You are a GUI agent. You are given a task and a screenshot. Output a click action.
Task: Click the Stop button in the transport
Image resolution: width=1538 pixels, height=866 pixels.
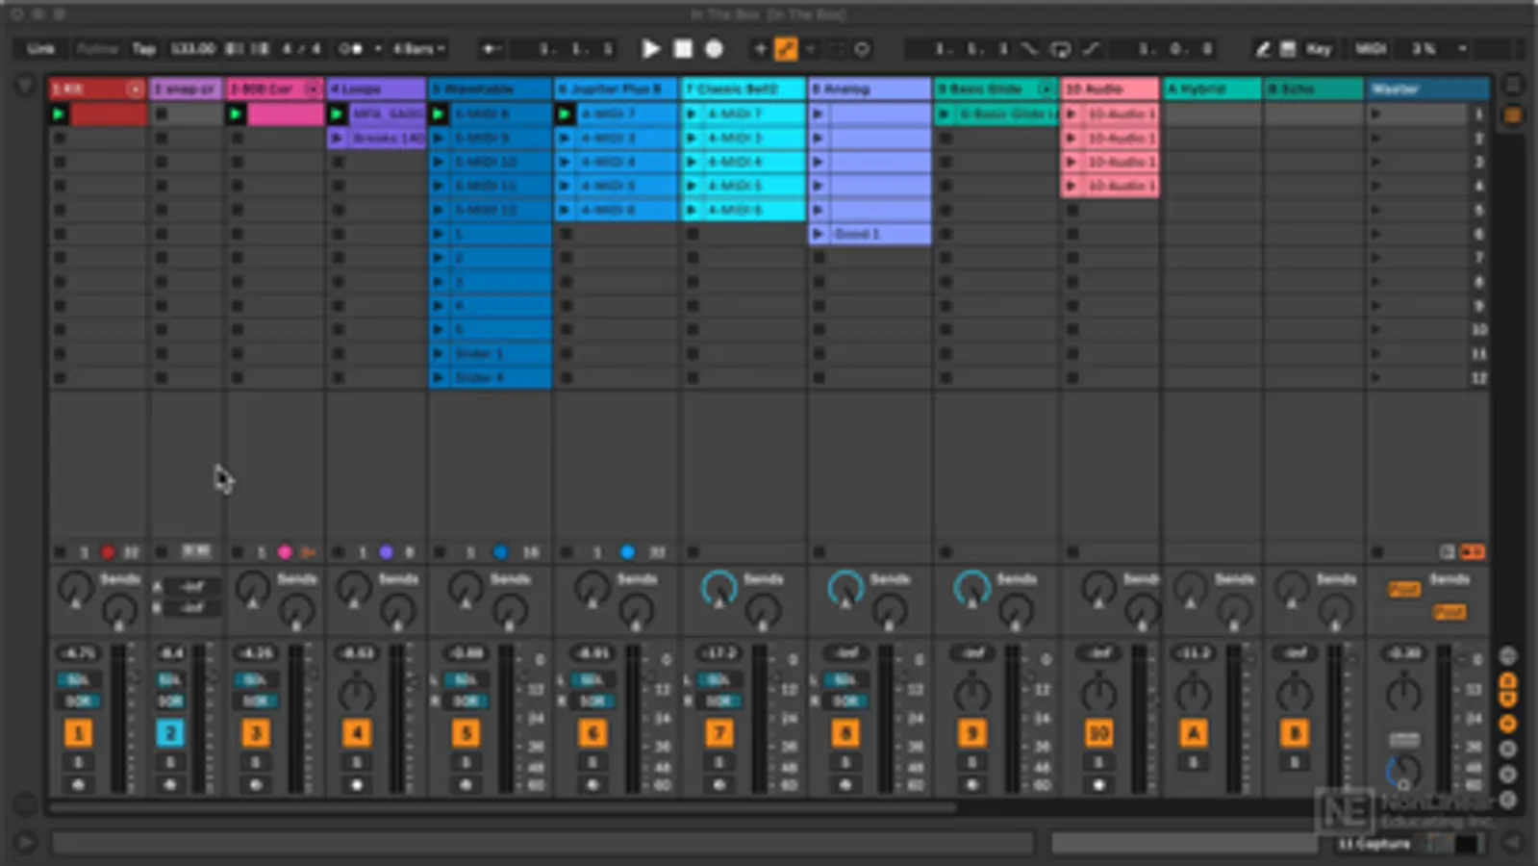pyautogui.click(x=683, y=49)
